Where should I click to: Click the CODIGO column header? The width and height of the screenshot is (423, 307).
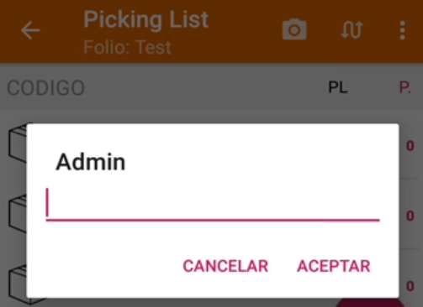pos(45,88)
